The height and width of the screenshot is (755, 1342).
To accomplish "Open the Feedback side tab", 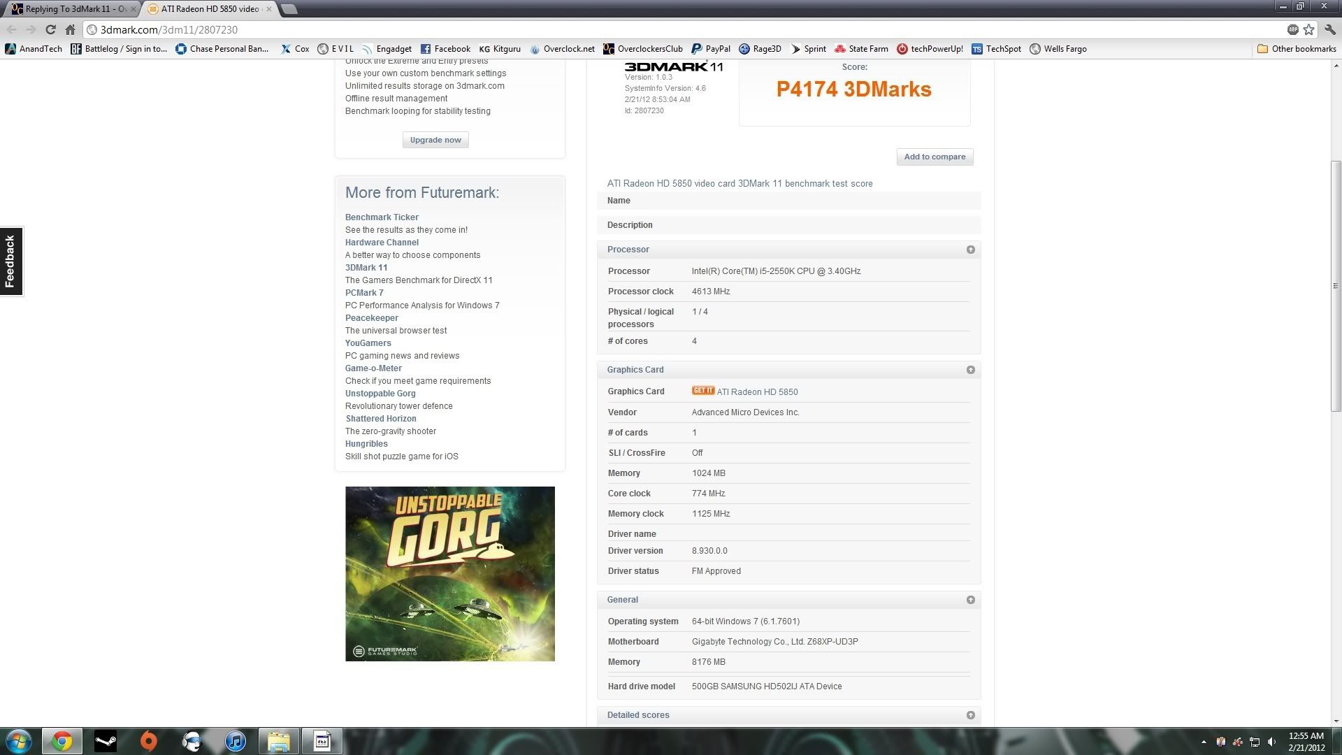I will 10,261.
